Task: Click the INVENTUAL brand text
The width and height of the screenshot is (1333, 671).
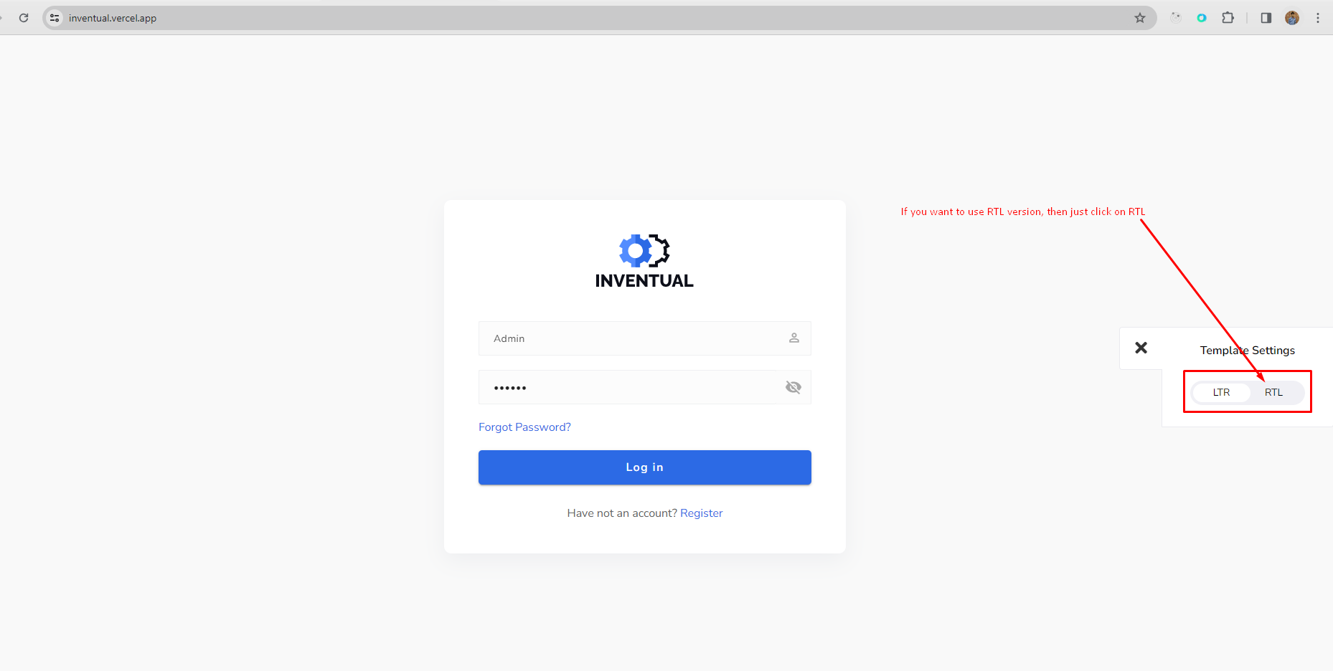Action: (644, 281)
